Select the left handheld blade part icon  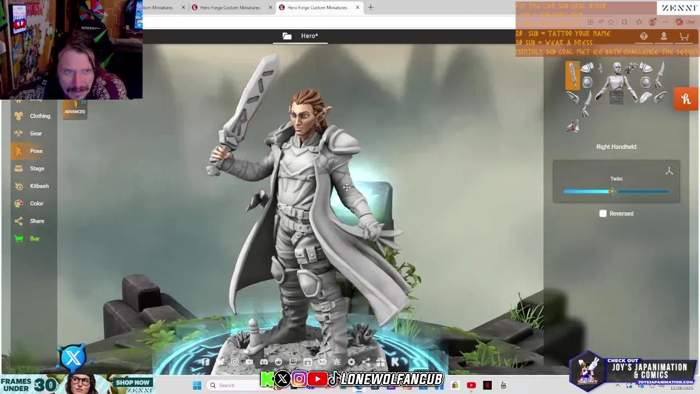coord(660,74)
